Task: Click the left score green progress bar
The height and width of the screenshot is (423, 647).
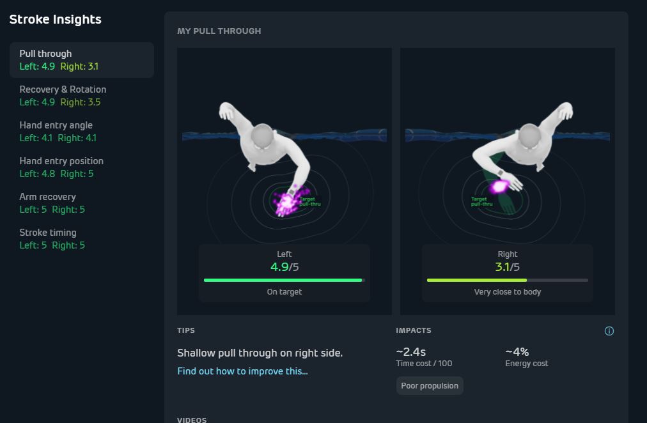Action: click(x=283, y=281)
